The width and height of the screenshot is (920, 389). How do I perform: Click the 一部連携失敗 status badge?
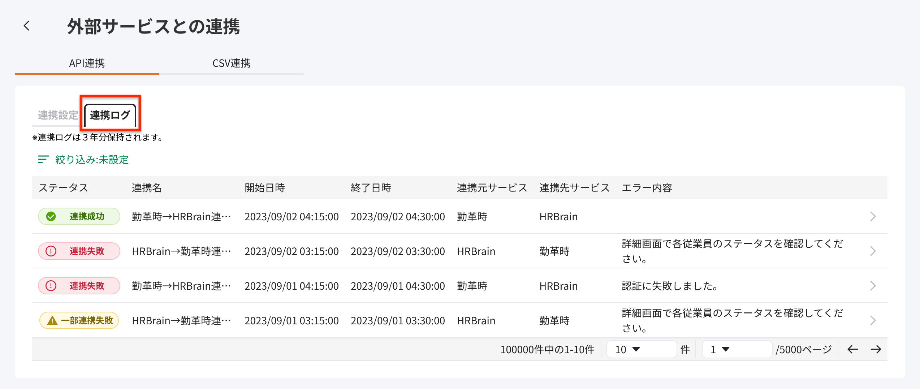[79, 320]
